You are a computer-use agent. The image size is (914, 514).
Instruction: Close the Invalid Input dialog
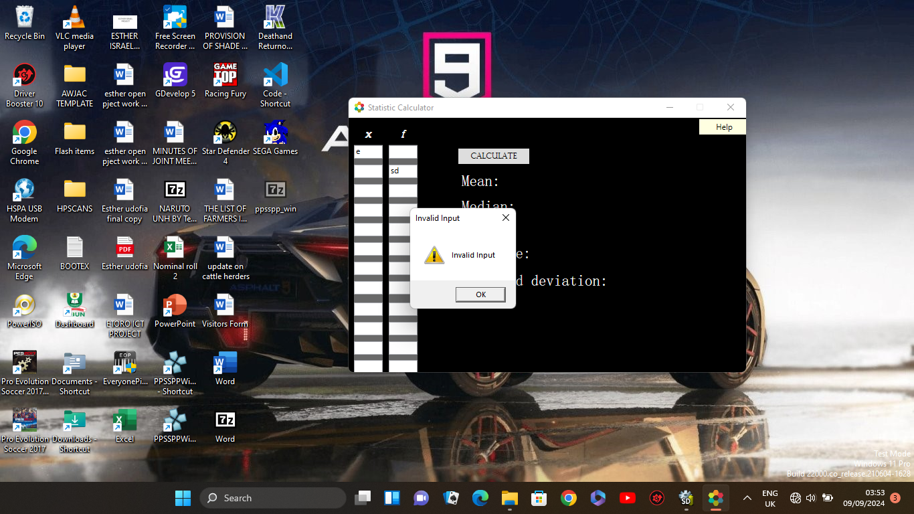pos(506,218)
